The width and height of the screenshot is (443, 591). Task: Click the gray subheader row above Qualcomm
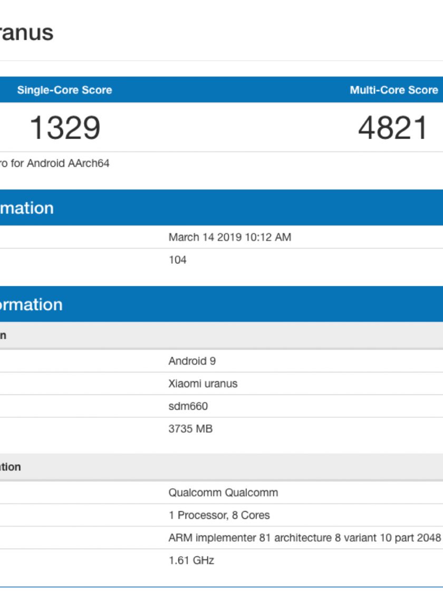(211, 467)
